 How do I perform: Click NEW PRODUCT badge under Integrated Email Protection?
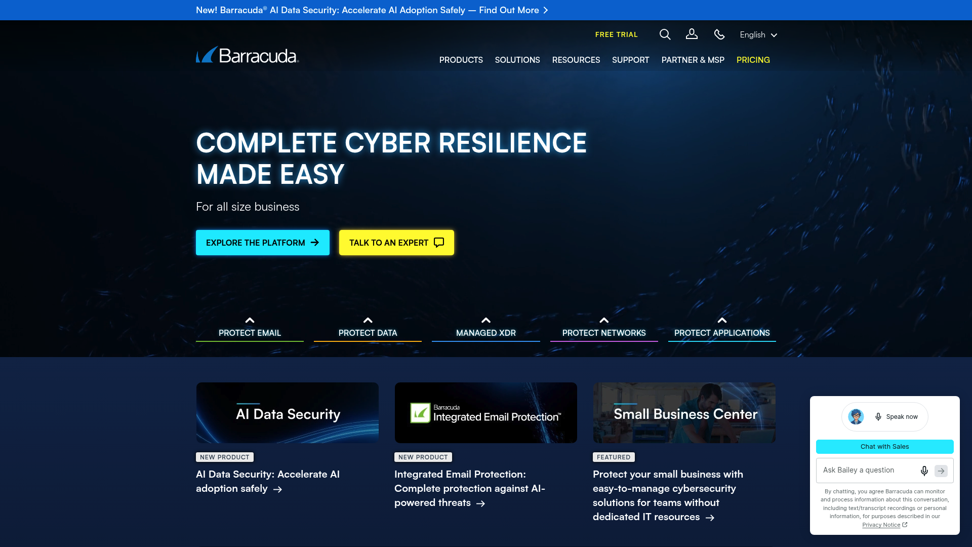423,457
